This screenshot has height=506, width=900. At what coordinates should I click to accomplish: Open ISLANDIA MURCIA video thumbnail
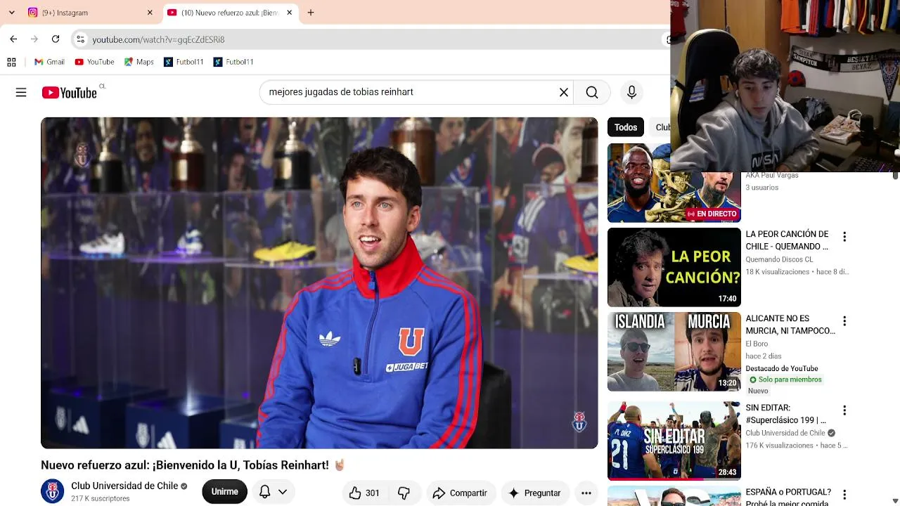pos(674,351)
